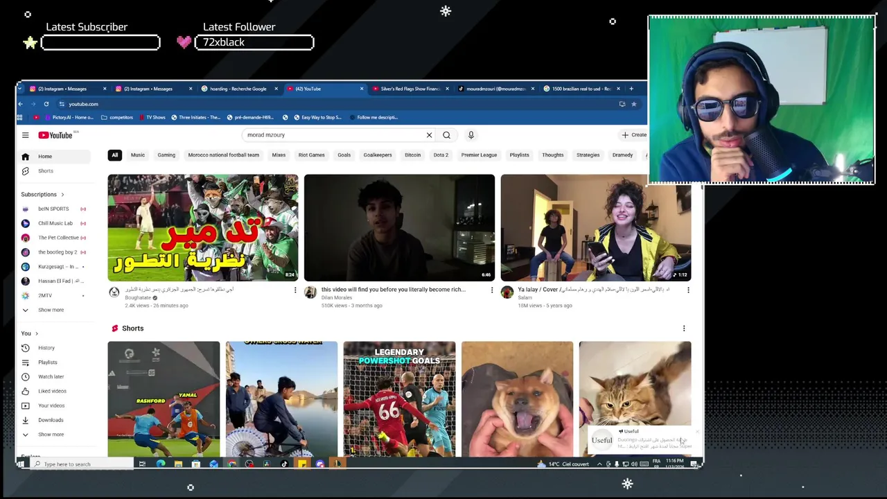Screen dimensions: 887x499
Task: Click the magnifier search button
Action: click(x=446, y=135)
